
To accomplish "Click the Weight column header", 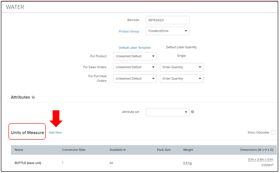I will pyautogui.click(x=188, y=150).
